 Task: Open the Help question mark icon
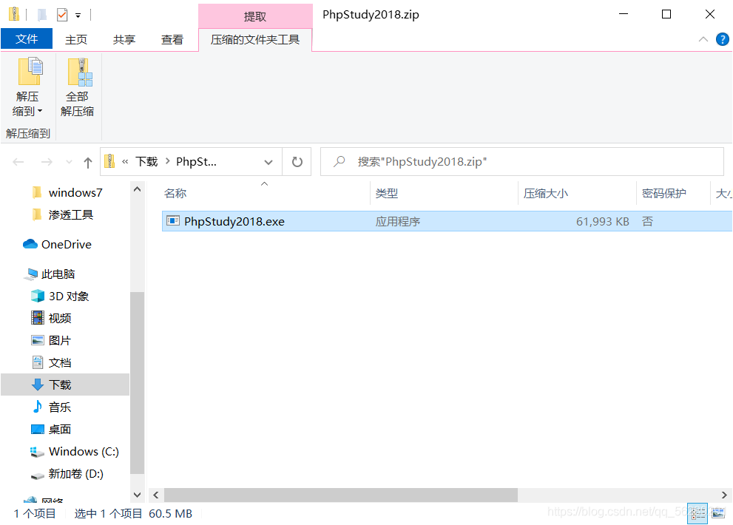[722, 40]
